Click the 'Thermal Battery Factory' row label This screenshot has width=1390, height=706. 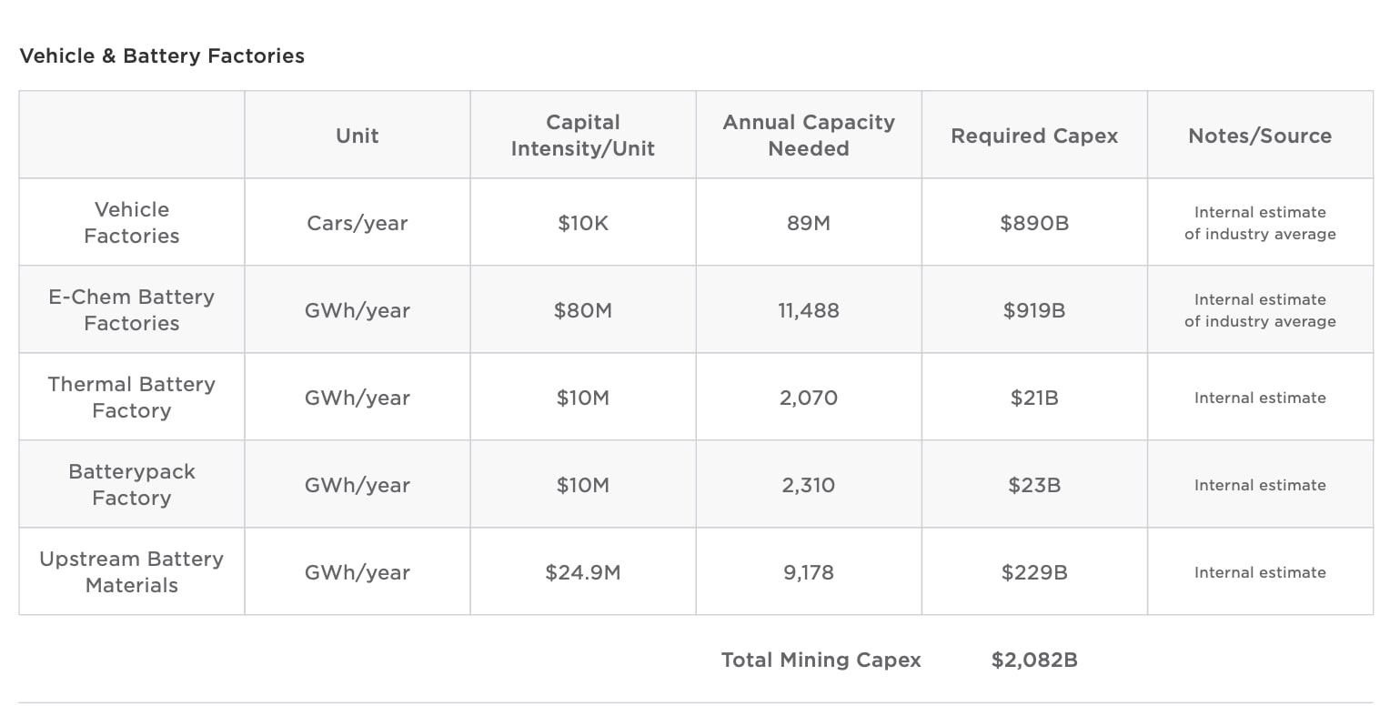point(132,398)
